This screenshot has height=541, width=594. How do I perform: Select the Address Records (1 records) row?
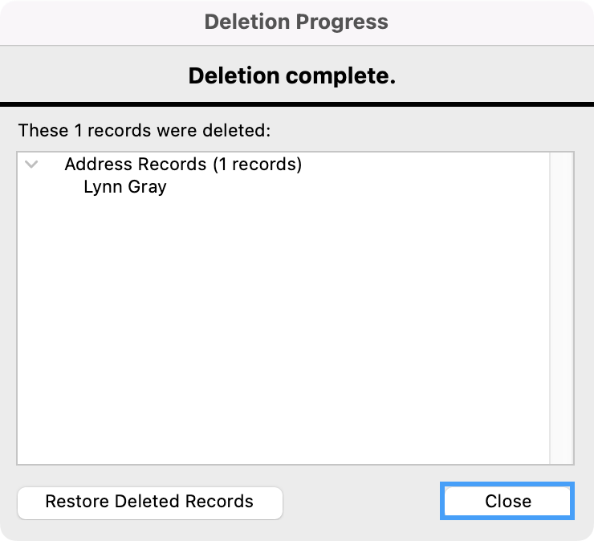point(183,165)
